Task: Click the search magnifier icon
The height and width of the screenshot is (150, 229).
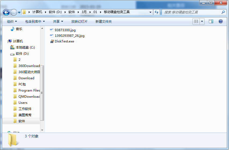Action: [x=223, y=12]
